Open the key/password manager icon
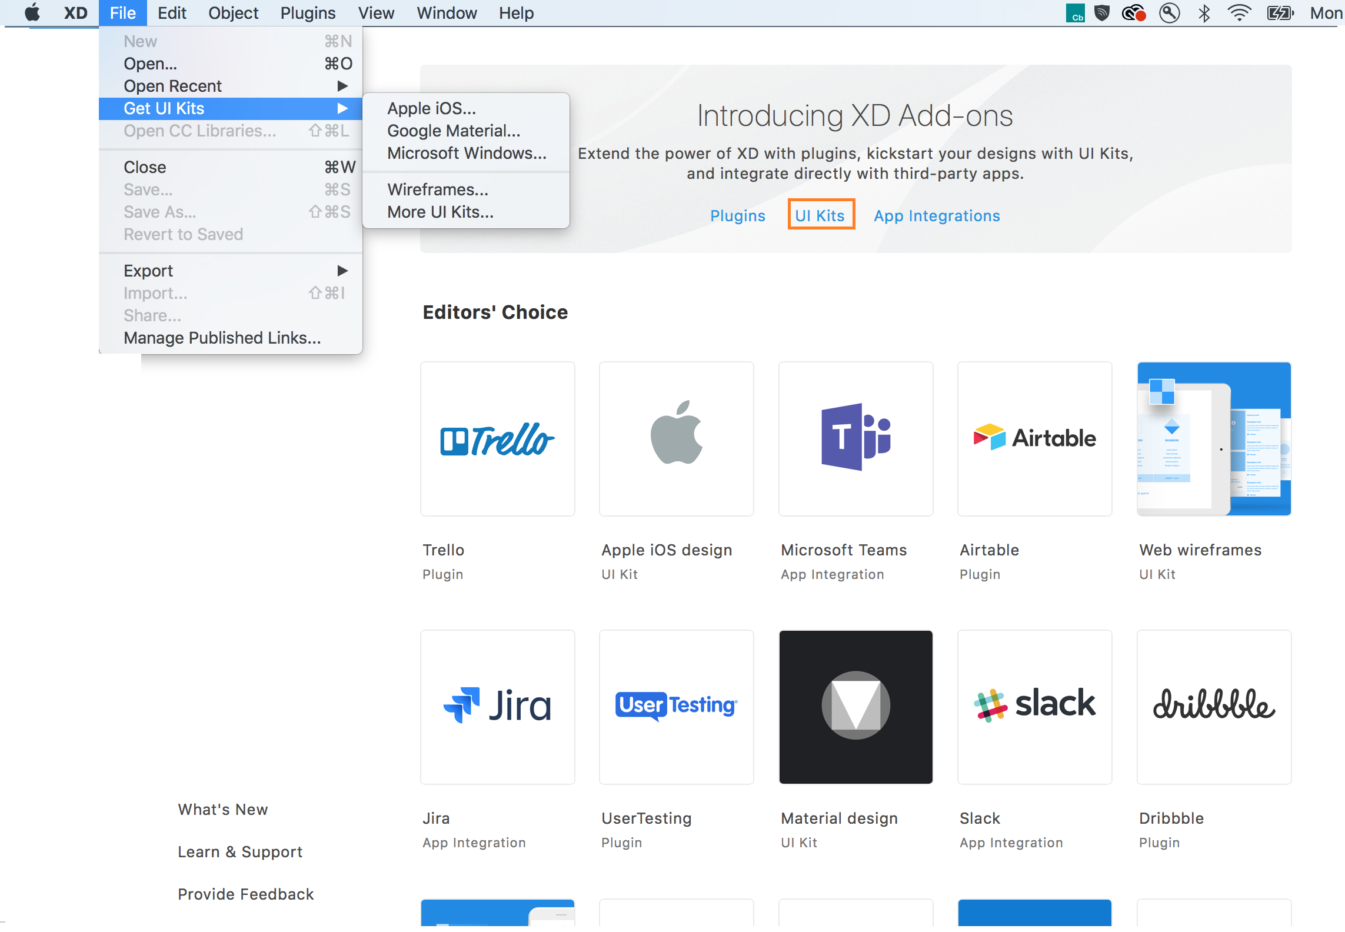 point(1169,13)
